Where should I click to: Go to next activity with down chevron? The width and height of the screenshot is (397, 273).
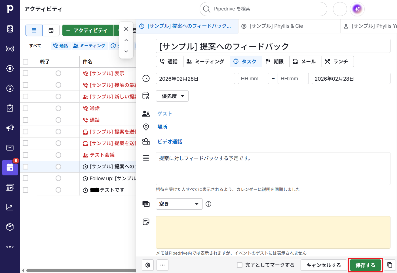point(126,51)
